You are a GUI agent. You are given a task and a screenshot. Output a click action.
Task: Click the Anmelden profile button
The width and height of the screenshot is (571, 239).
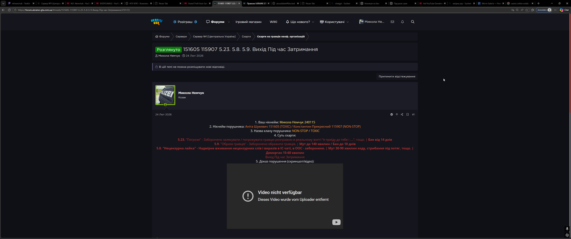[544, 10]
